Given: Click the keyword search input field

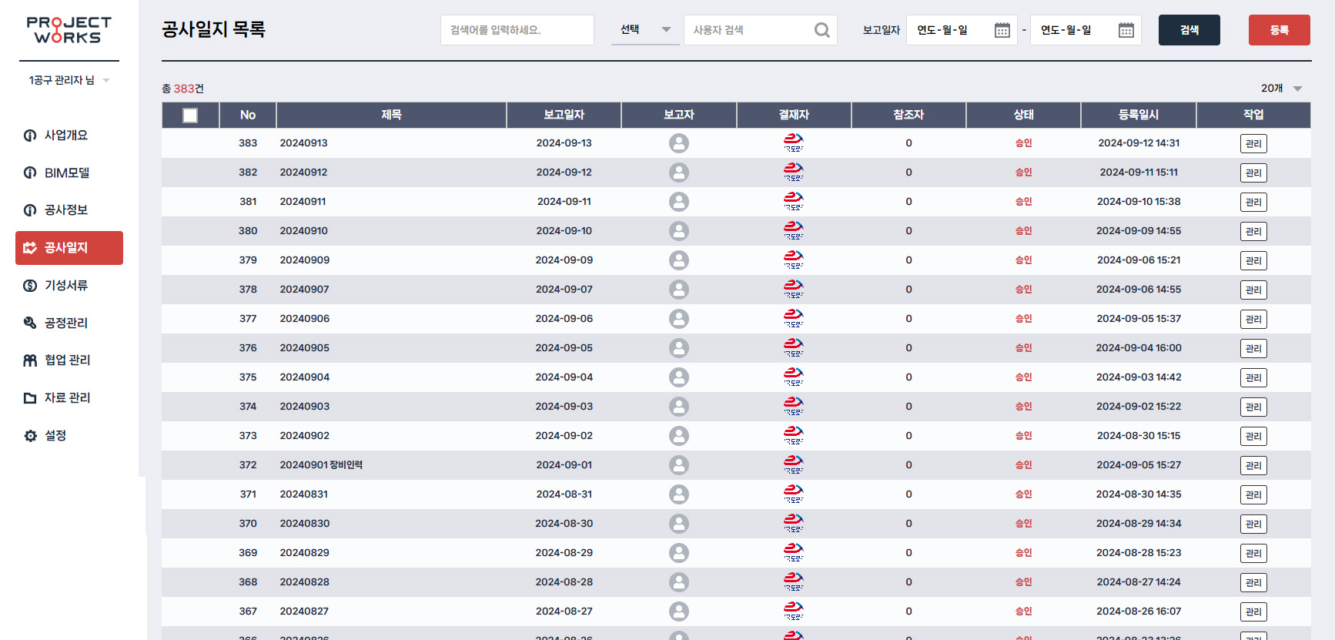Looking at the screenshot, I should 517,30.
